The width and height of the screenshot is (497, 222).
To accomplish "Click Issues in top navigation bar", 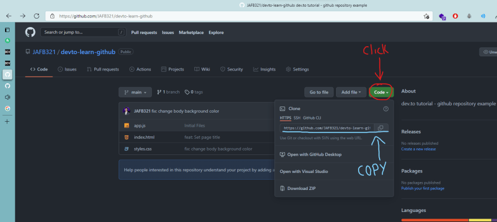I will [x=168, y=32].
